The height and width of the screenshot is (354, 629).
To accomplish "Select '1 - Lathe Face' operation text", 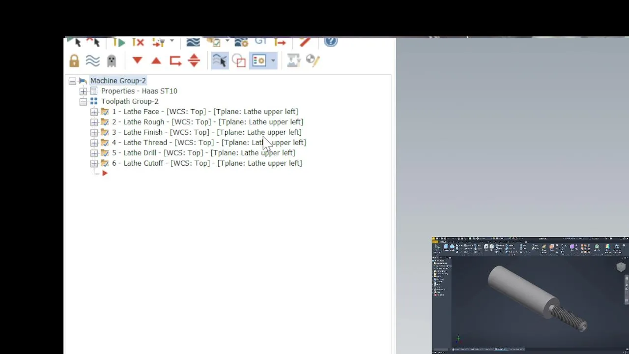I will pyautogui.click(x=136, y=112).
